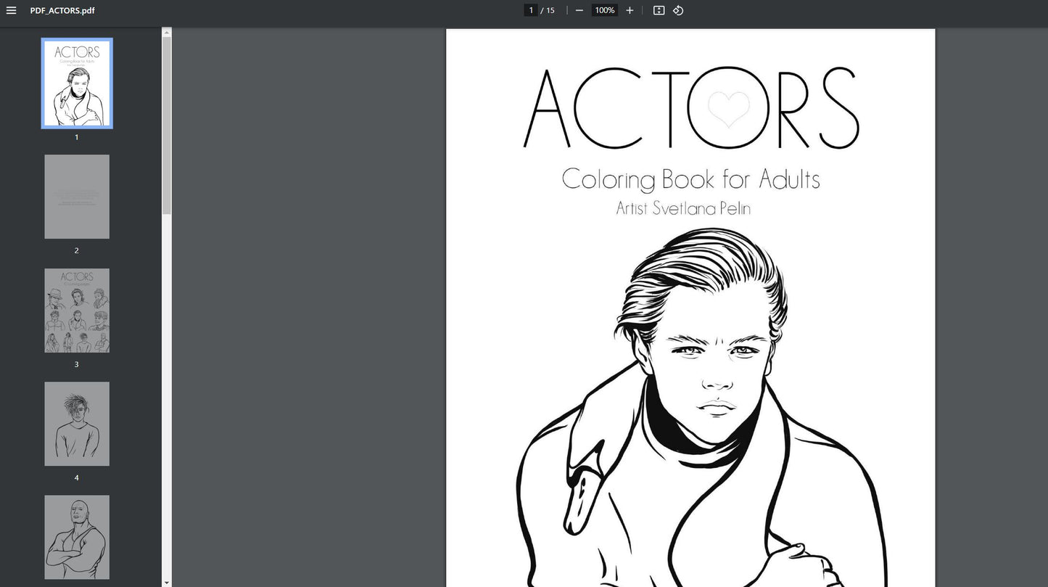The height and width of the screenshot is (587, 1048).
Task: Open the page 2 thumbnail
Action: pyautogui.click(x=77, y=197)
